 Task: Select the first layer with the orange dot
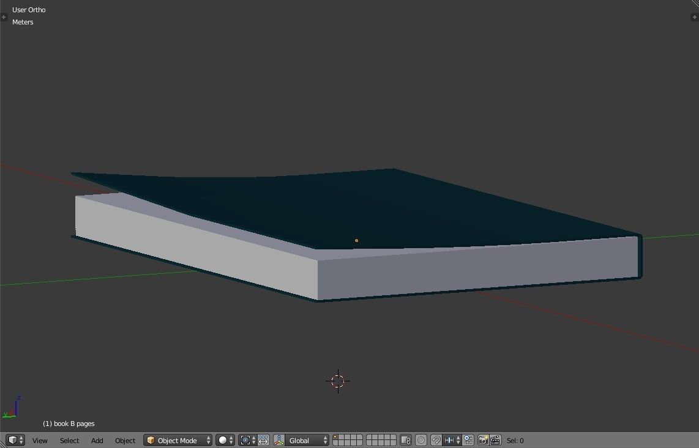click(335, 438)
